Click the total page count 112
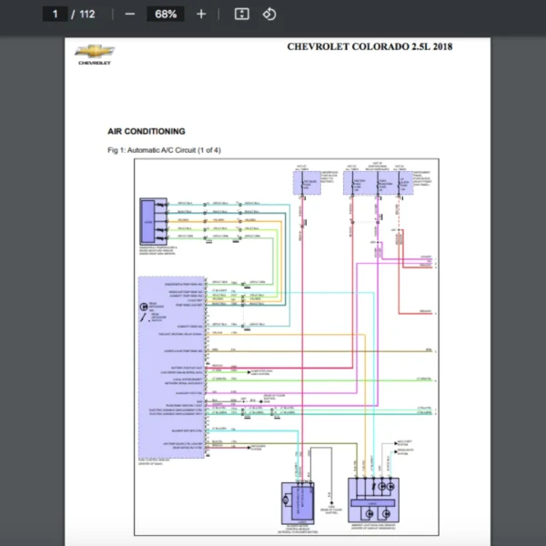Viewport: 546px width, 546px height. tap(87, 14)
